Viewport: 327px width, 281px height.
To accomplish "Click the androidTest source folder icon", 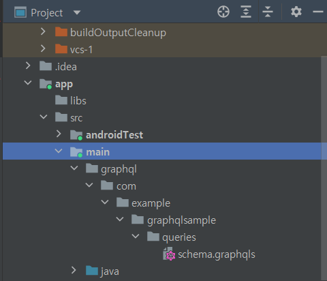I will (x=76, y=135).
